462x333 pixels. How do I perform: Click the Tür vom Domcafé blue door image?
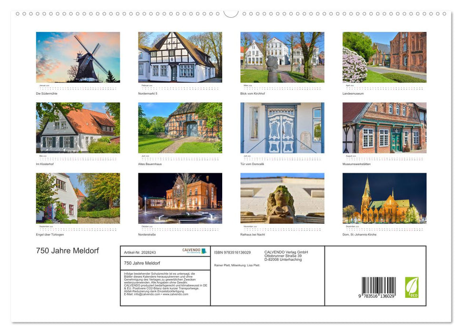(281, 127)
